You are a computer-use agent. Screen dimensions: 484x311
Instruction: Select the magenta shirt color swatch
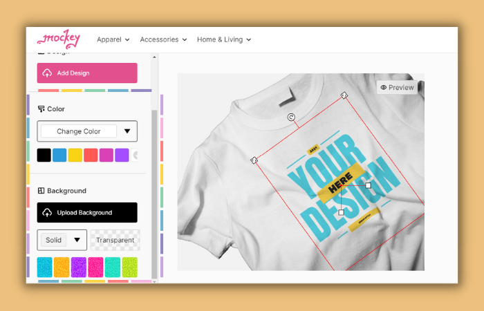pos(106,155)
